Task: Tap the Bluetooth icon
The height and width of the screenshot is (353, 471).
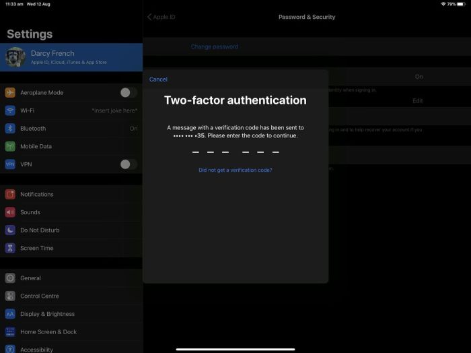Action: [10, 129]
